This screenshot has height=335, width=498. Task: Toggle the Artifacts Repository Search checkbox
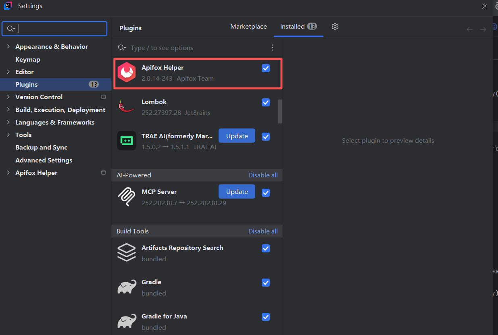point(266,248)
